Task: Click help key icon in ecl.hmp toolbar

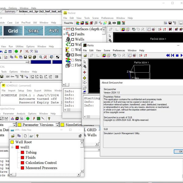Action: 49,119
